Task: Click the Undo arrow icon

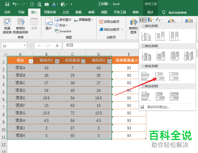Action: tap(15, 4)
